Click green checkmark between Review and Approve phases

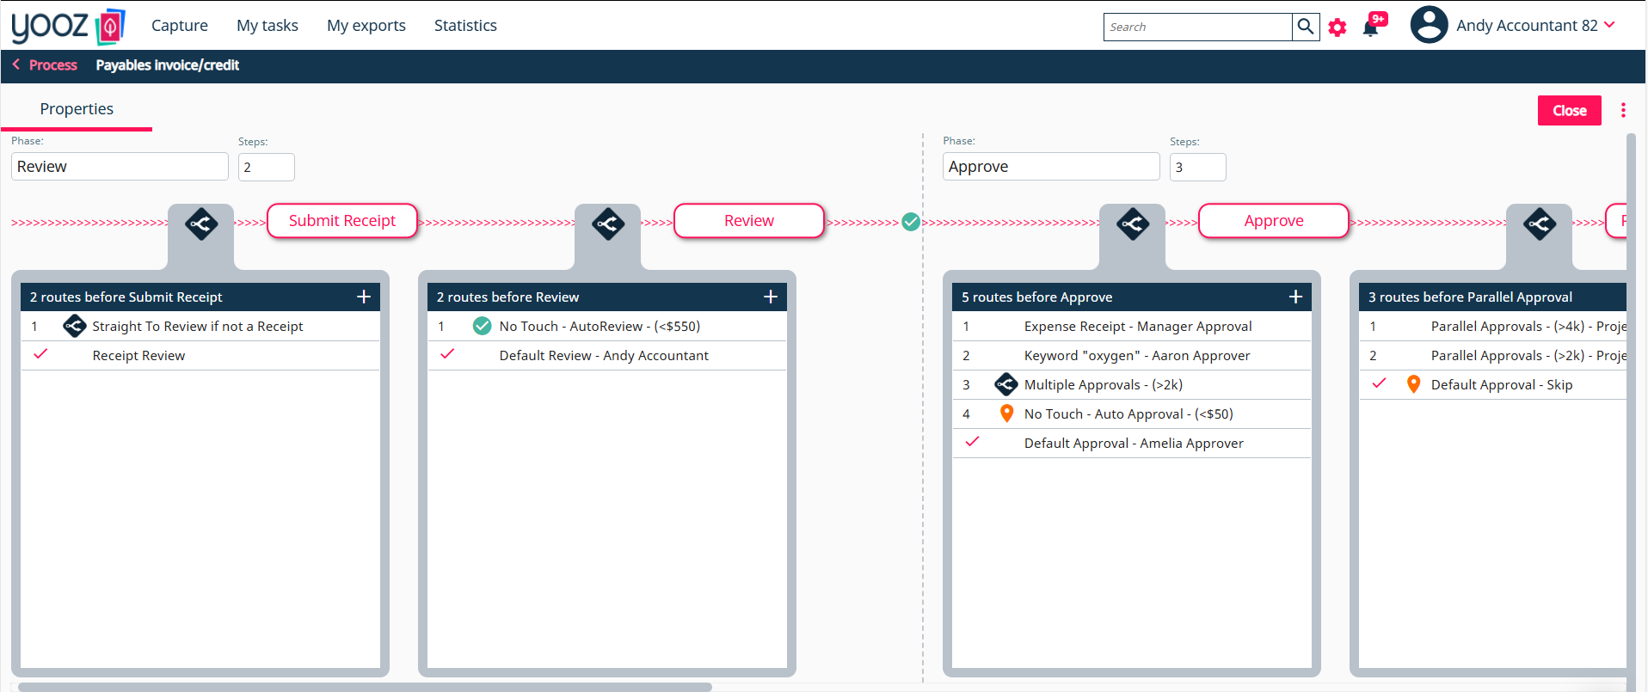(x=911, y=222)
